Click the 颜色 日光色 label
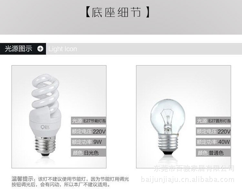Viewport: 242px width, 189px height. tap(89, 153)
